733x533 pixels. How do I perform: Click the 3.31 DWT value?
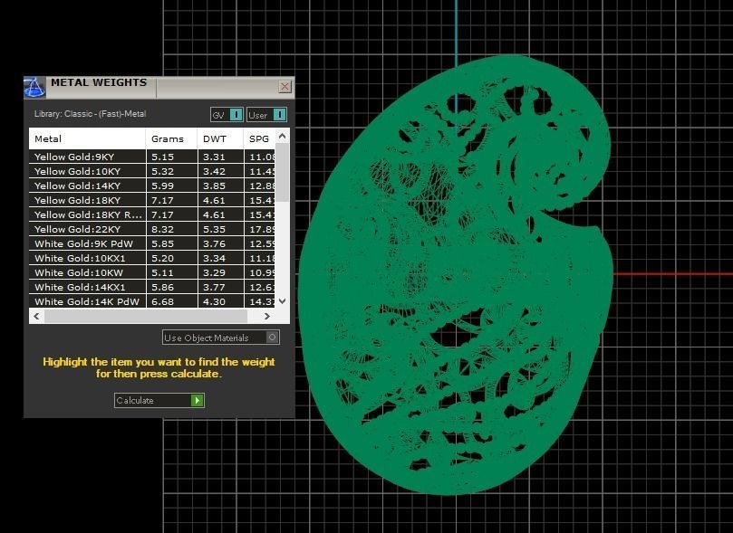[x=214, y=157]
